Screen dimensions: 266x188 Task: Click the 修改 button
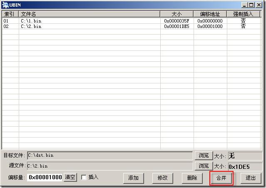coord(163,178)
